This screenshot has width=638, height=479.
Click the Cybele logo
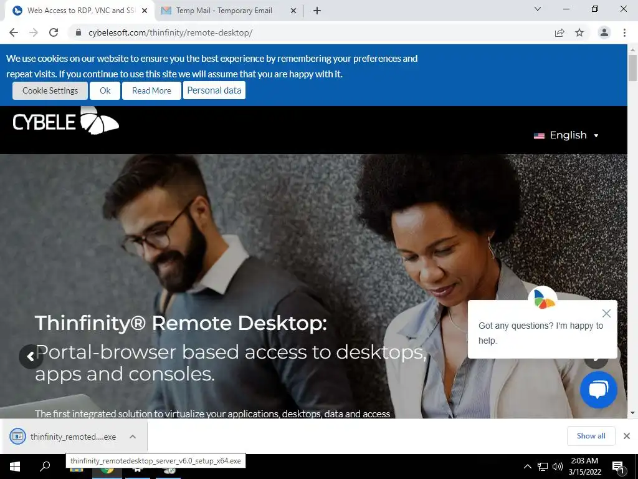pos(65,120)
